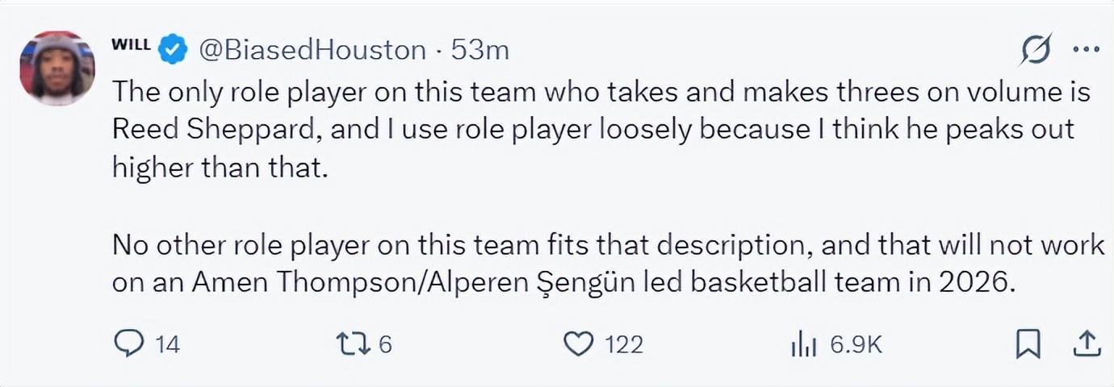
Task: Click the 6.9K views count
Action: point(856,345)
